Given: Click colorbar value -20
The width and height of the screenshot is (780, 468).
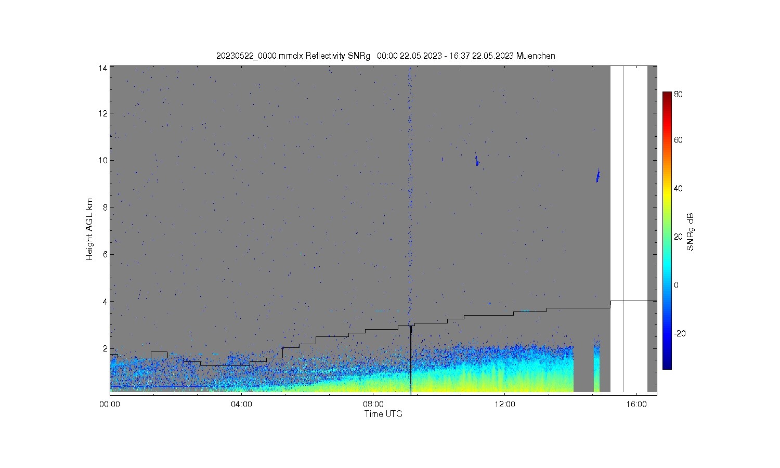Looking at the screenshot, I should 680,333.
